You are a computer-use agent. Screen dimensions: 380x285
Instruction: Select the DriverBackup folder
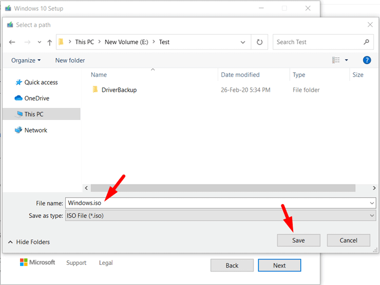[x=119, y=90]
